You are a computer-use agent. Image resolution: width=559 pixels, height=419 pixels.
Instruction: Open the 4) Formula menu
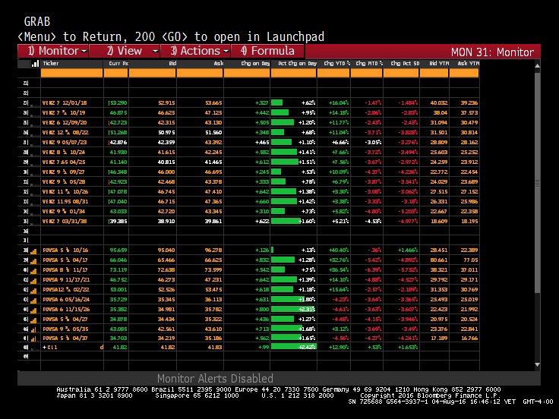click(267, 51)
